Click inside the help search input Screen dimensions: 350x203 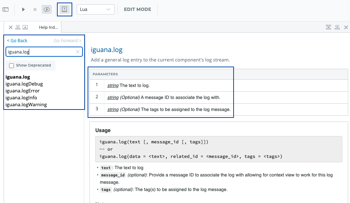(x=40, y=52)
